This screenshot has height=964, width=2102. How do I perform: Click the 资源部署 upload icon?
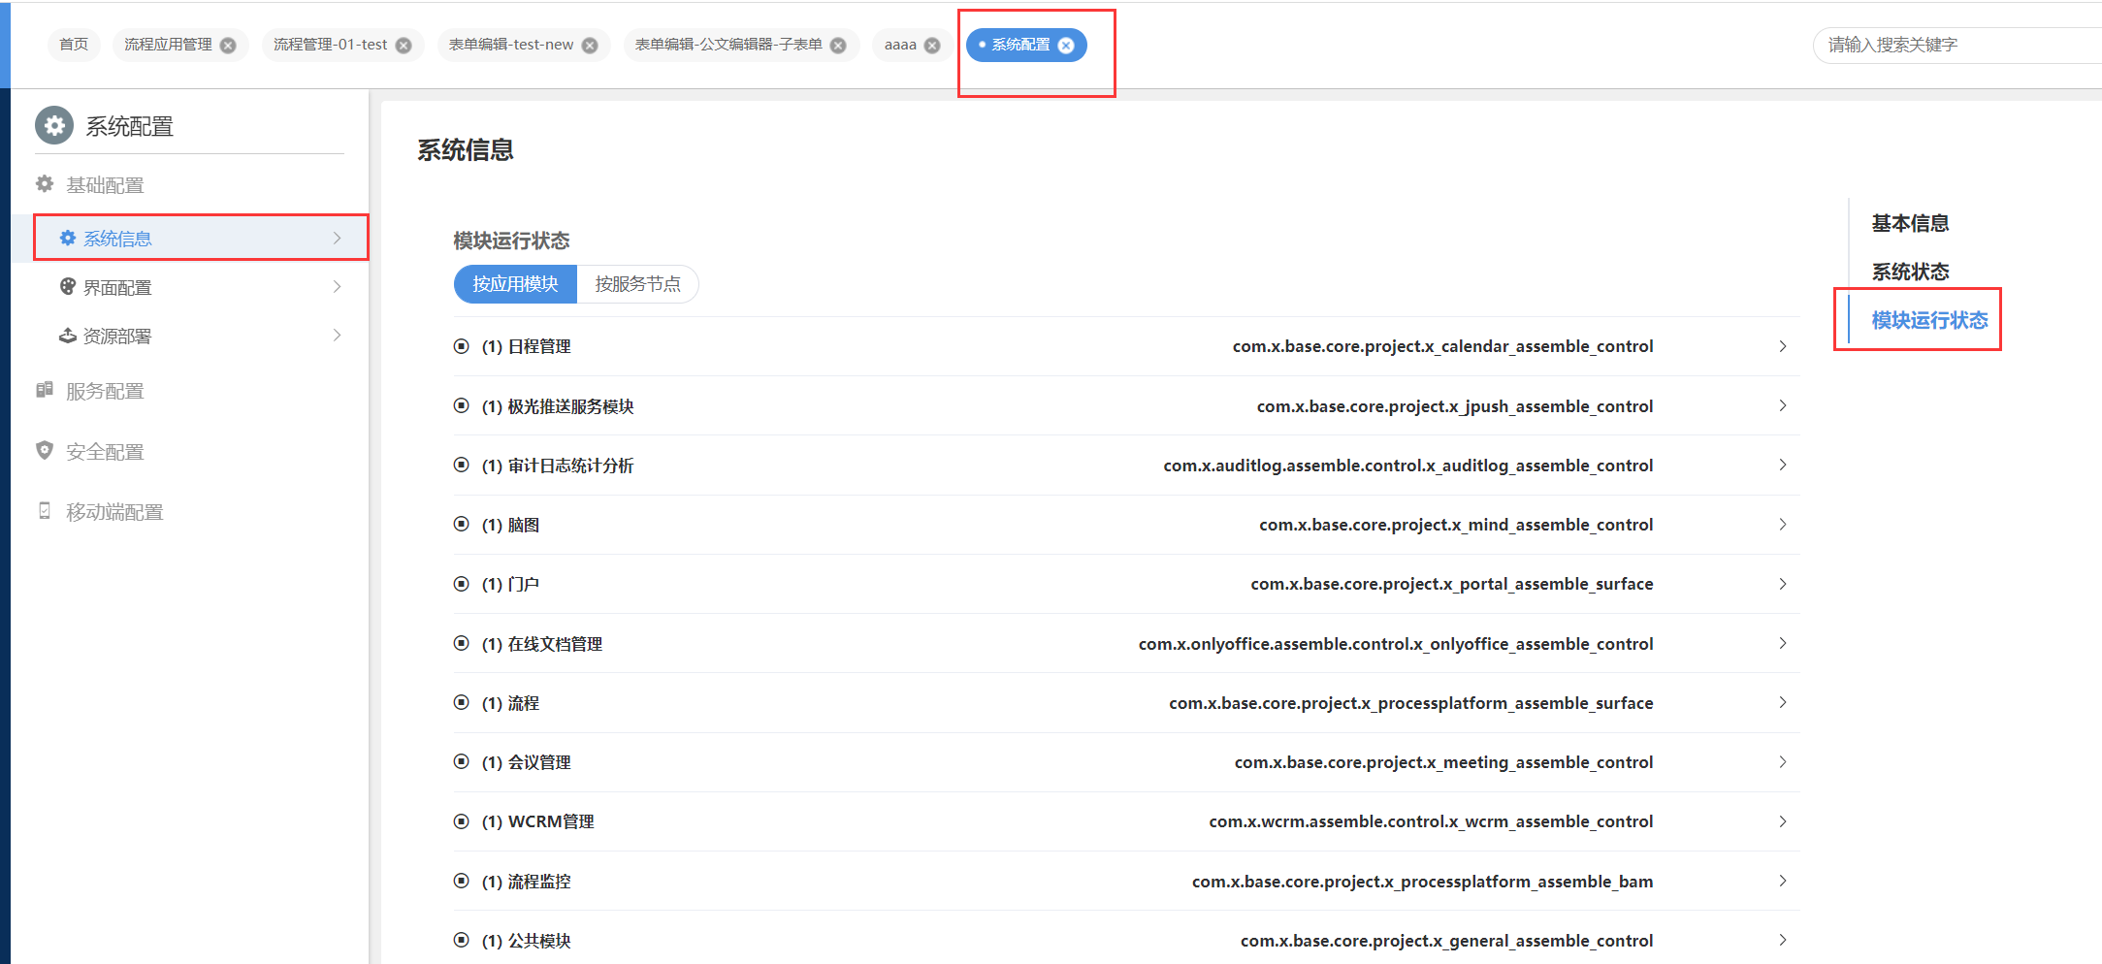[68, 336]
